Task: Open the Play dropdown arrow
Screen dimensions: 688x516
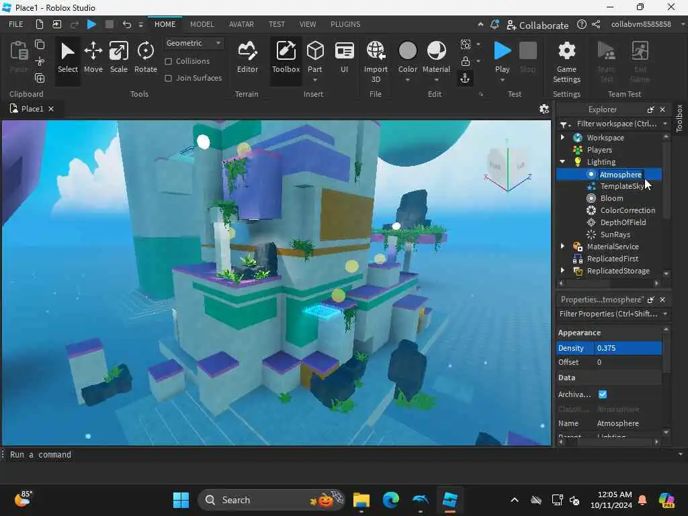Action: tap(502, 81)
